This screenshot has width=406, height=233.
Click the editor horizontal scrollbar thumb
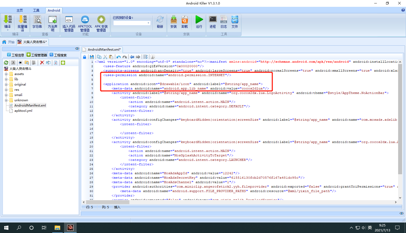point(110,202)
